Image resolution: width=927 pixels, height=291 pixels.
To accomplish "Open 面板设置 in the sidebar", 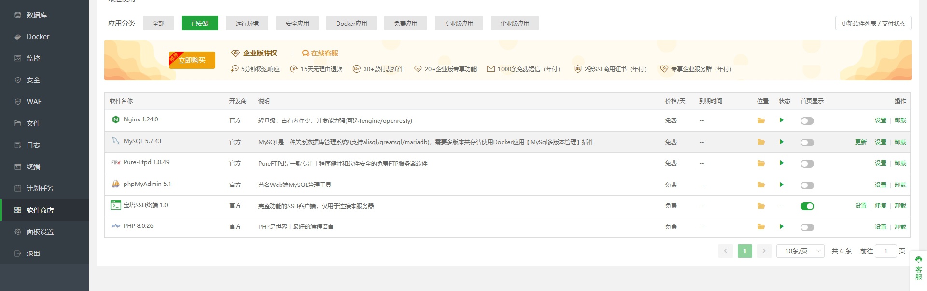I will click(x=44, y=232).
